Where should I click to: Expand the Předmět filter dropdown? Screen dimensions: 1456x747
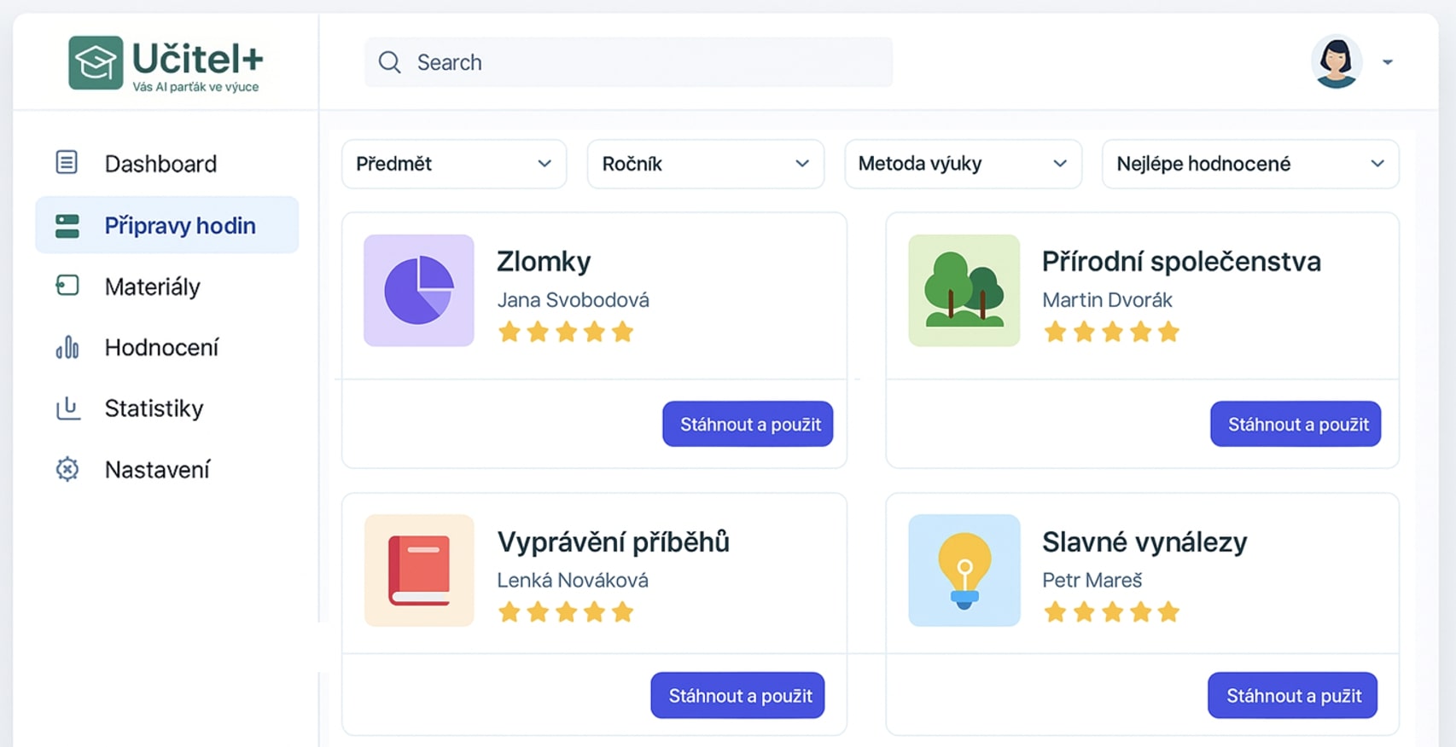(x=454, y=164)
